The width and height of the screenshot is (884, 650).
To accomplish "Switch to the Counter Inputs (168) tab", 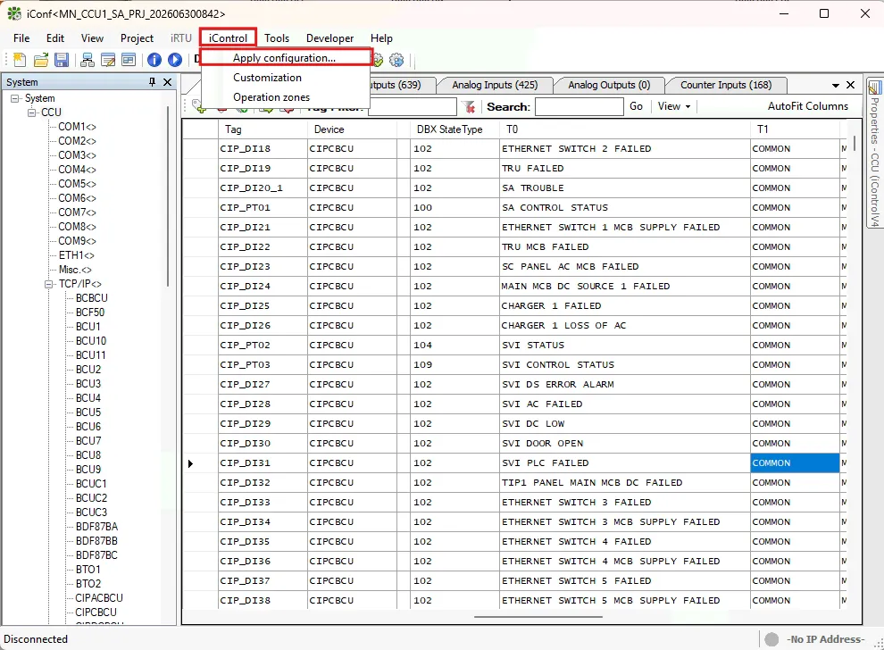I will click(726, 85).
